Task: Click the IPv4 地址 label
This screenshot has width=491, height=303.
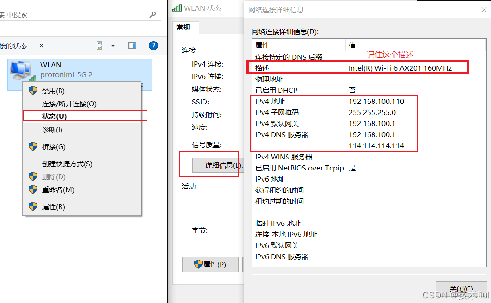Action: (x=270, y=102)
